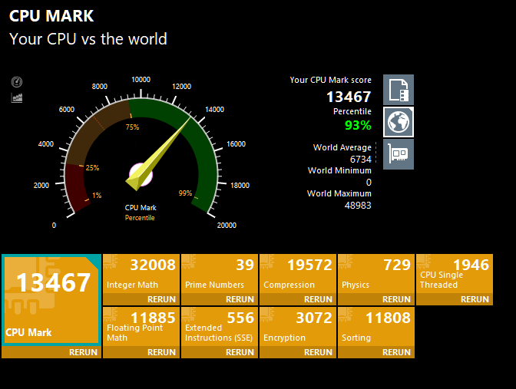Click the 93% percentile value

click(x=358, y=125)
